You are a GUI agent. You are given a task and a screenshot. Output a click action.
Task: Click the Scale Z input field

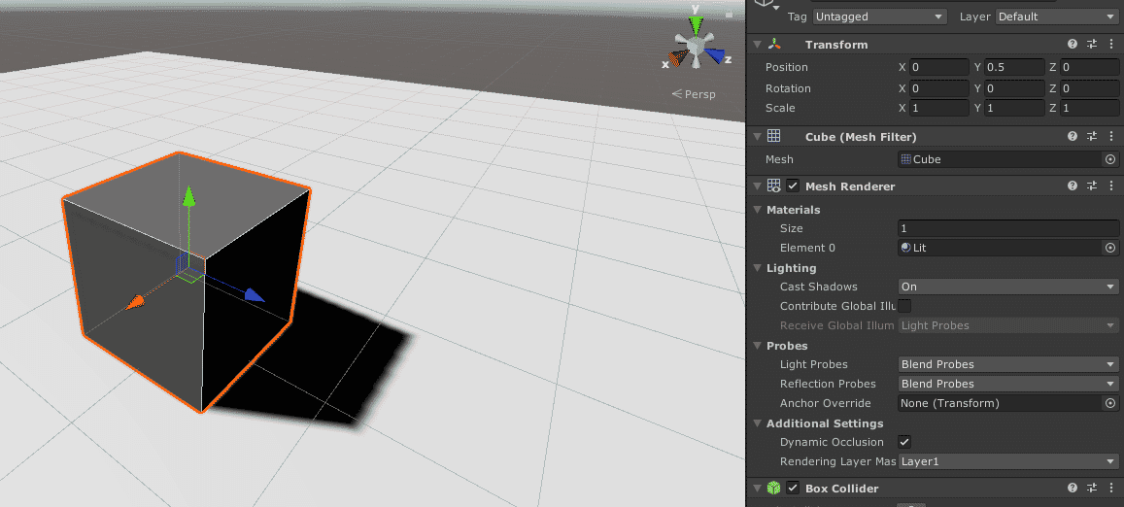pyautogui.click(x=1090, y=108)
